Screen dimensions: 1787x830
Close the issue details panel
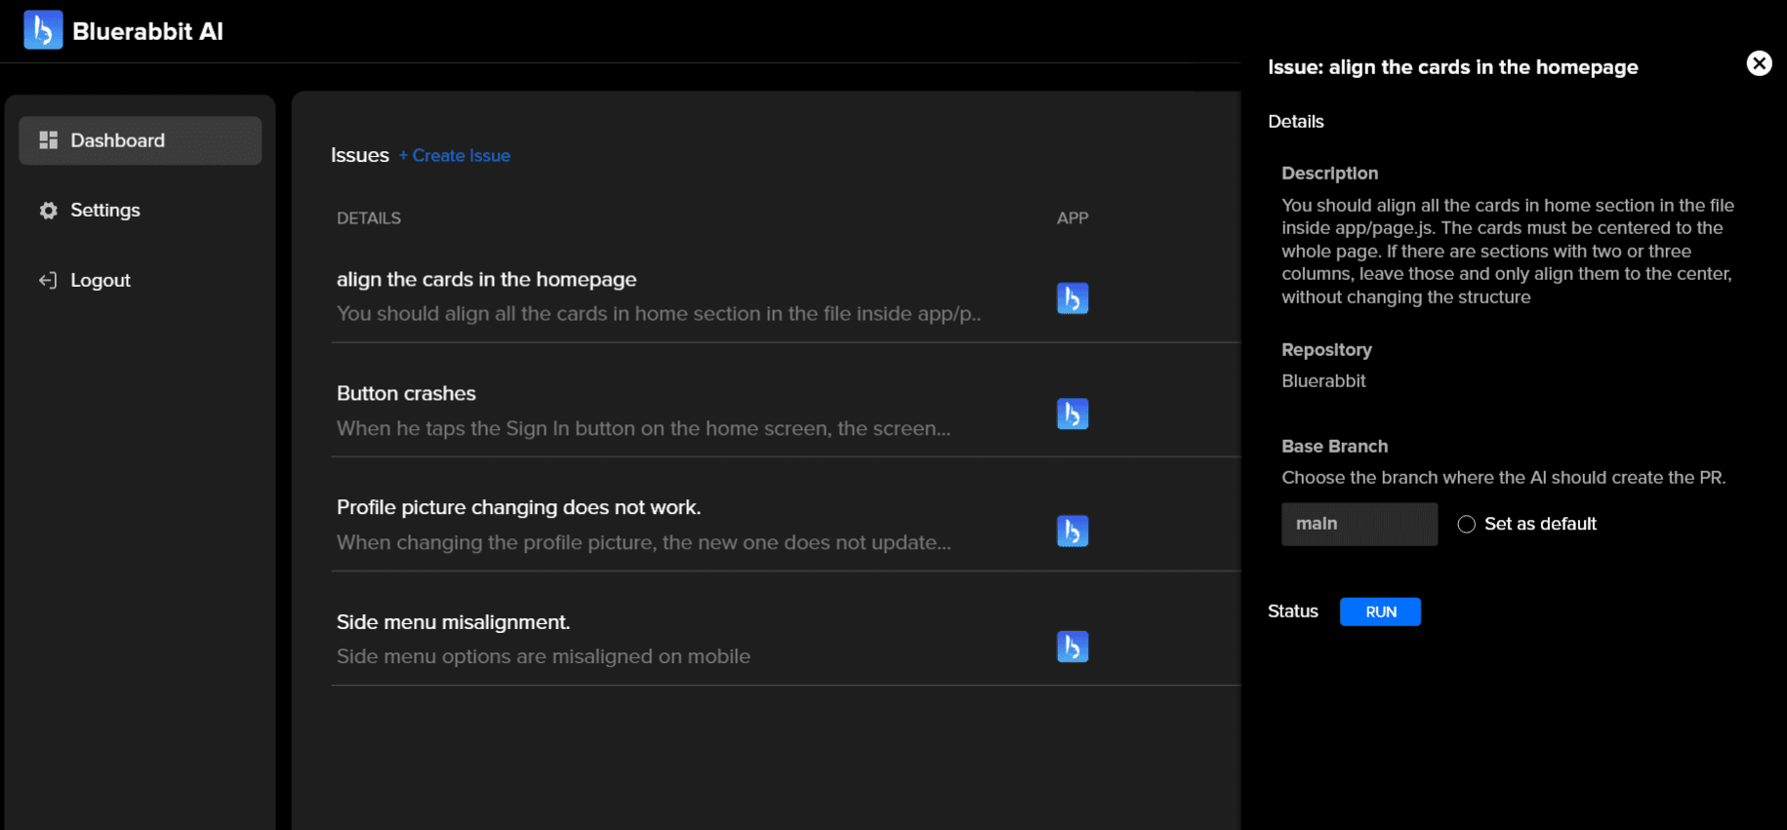pos(1758,63)
